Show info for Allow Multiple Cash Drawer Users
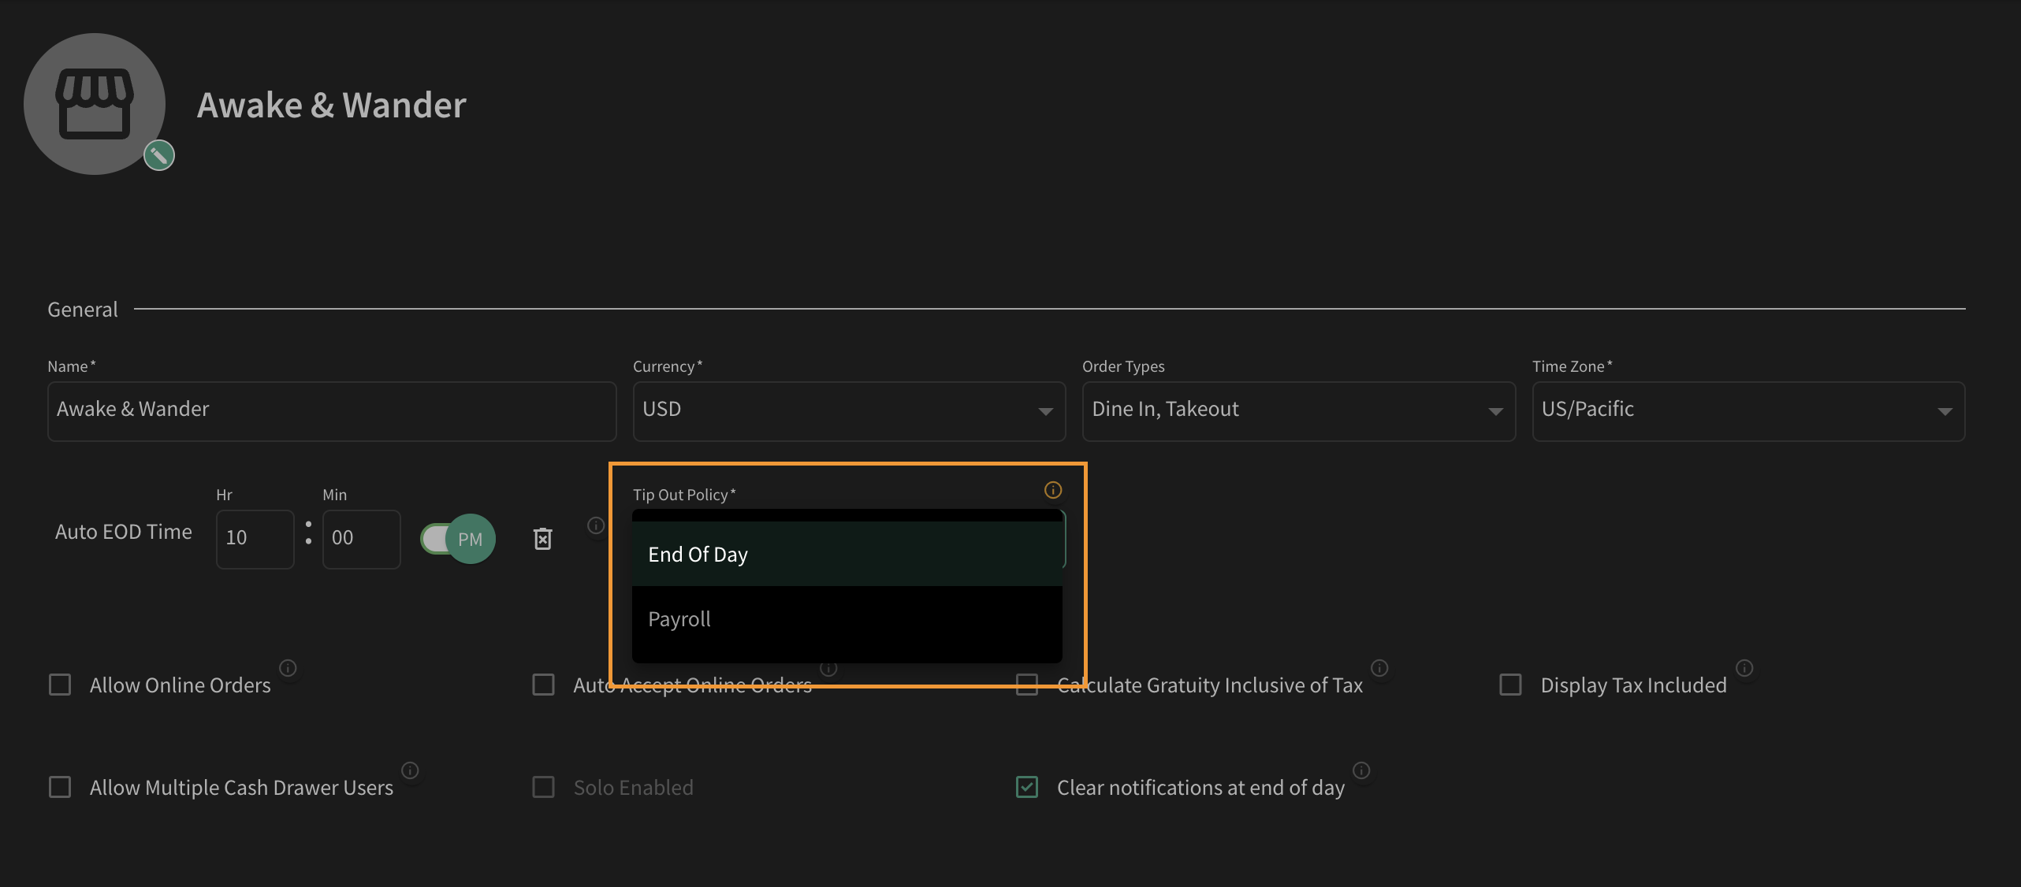 click(x=410, y=770)
